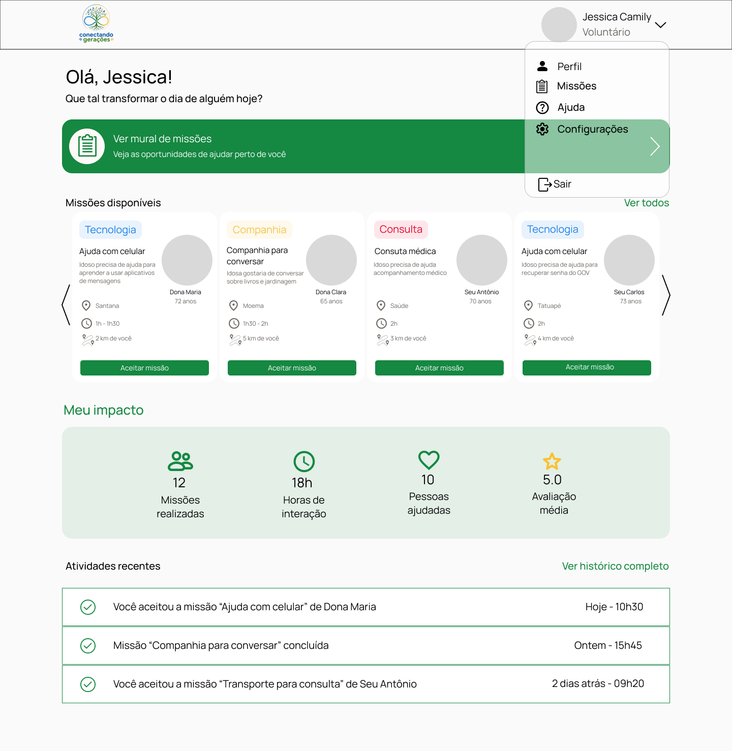This screenshot has height=751, width=732.
Task: Click the star icon above Avaliação média
Action: tap(552, 461)
